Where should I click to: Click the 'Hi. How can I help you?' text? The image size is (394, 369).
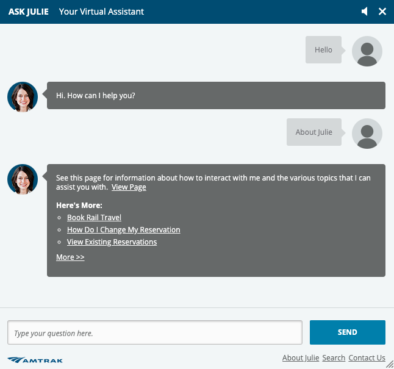tap(96, 96)
